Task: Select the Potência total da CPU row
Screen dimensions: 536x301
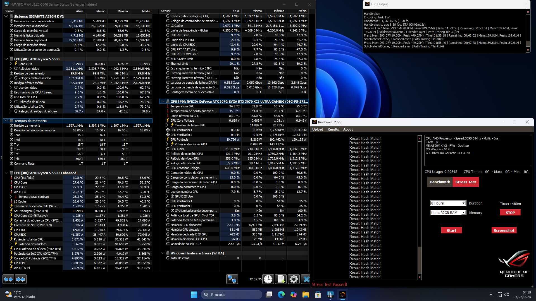Action: coord(77,239)
